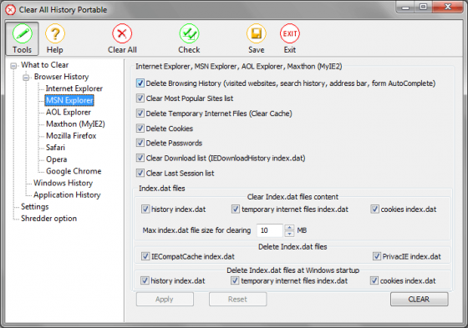The height and width of the screenshot is (328, 468).
Task: Select MSN Explorer in the tree
Action: click(69, 100)
